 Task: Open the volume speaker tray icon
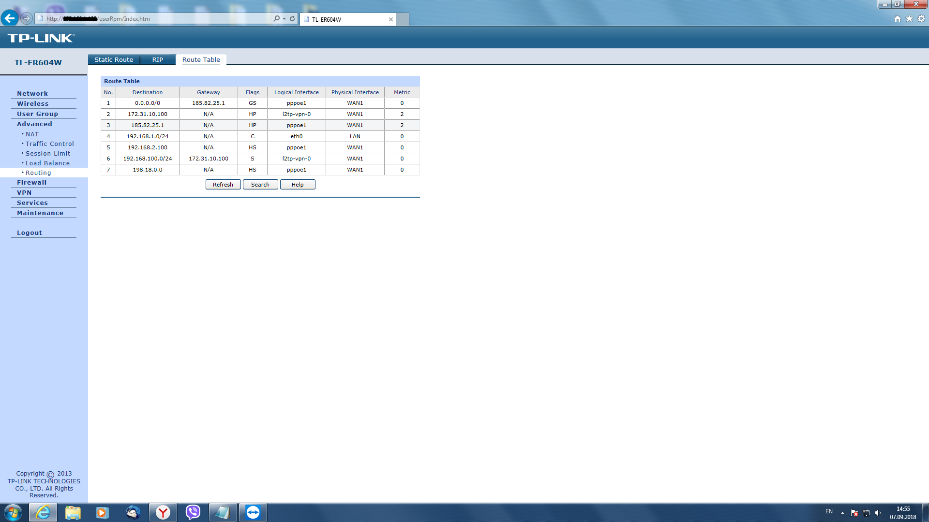point(878,513)
